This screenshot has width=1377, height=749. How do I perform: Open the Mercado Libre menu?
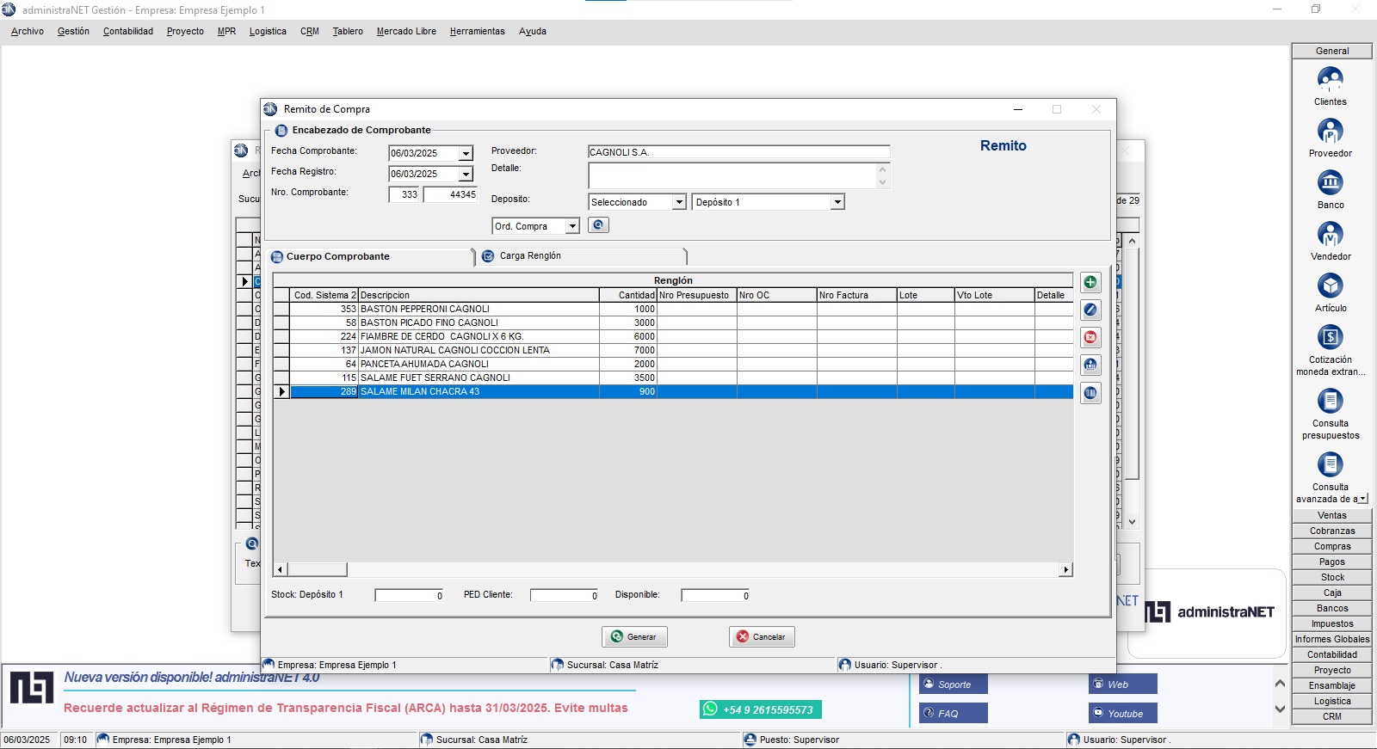406,31
